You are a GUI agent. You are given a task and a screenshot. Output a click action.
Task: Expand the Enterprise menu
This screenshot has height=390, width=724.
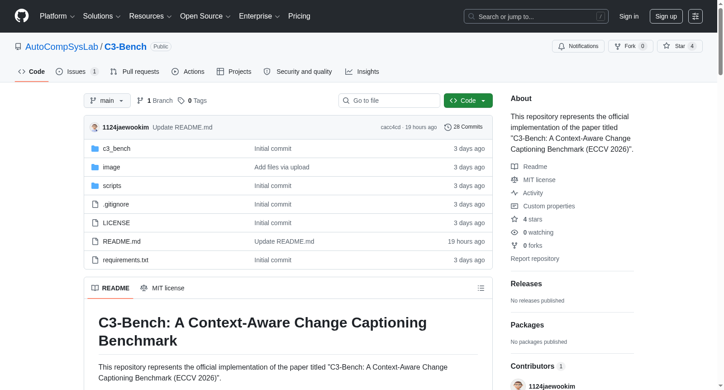[x=259, y=16]
